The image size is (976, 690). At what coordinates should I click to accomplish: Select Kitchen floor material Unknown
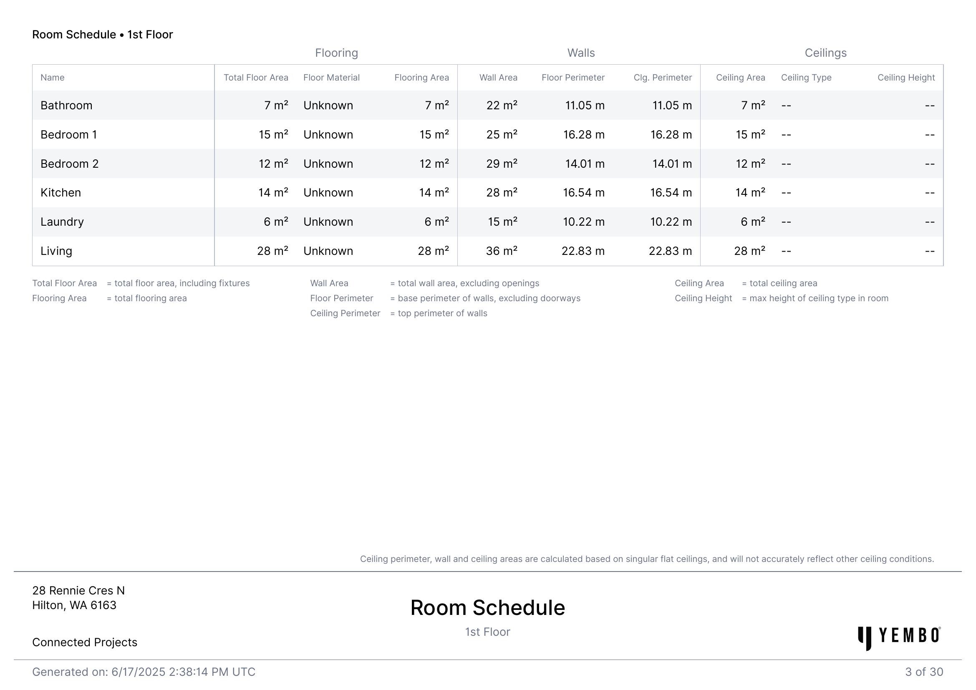tap(328, 192)
